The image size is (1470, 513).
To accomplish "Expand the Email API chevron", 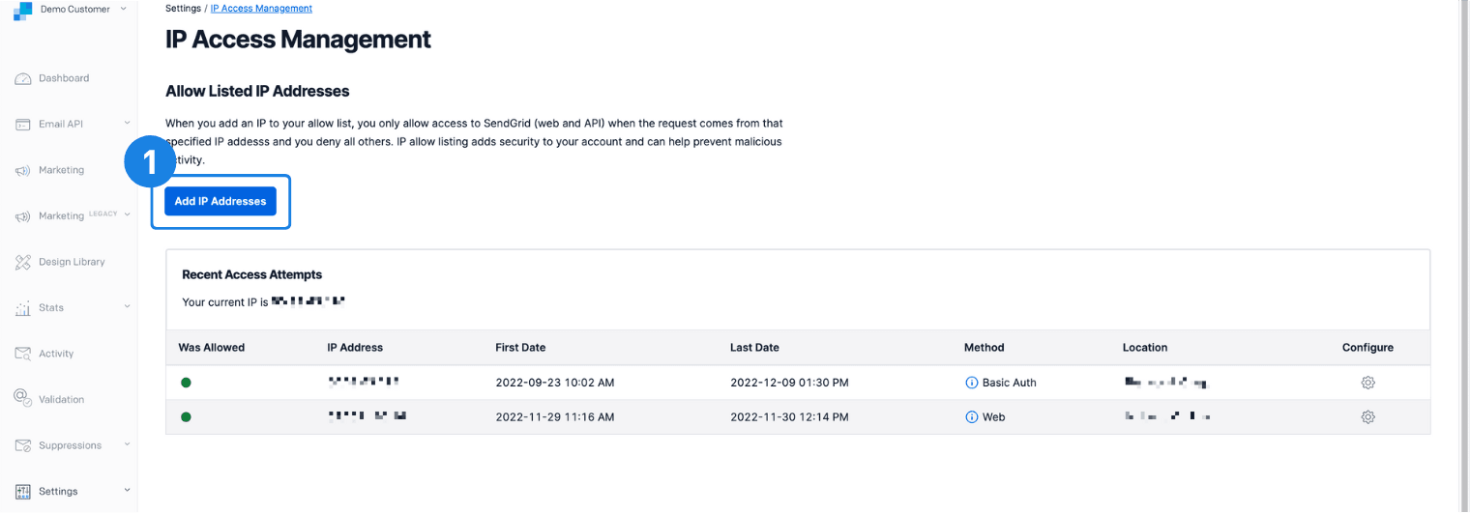I will click(127, 124).
